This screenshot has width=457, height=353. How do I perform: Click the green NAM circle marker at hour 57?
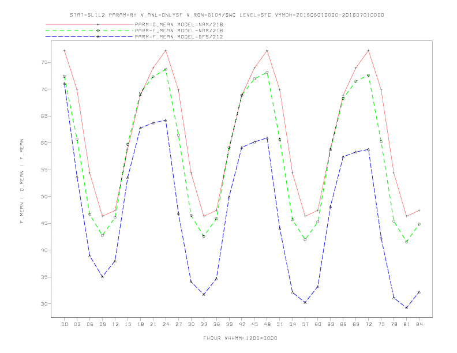[x=305, y=240]
